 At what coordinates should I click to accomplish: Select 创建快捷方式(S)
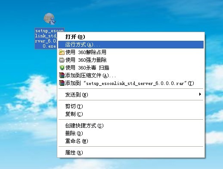131,126
